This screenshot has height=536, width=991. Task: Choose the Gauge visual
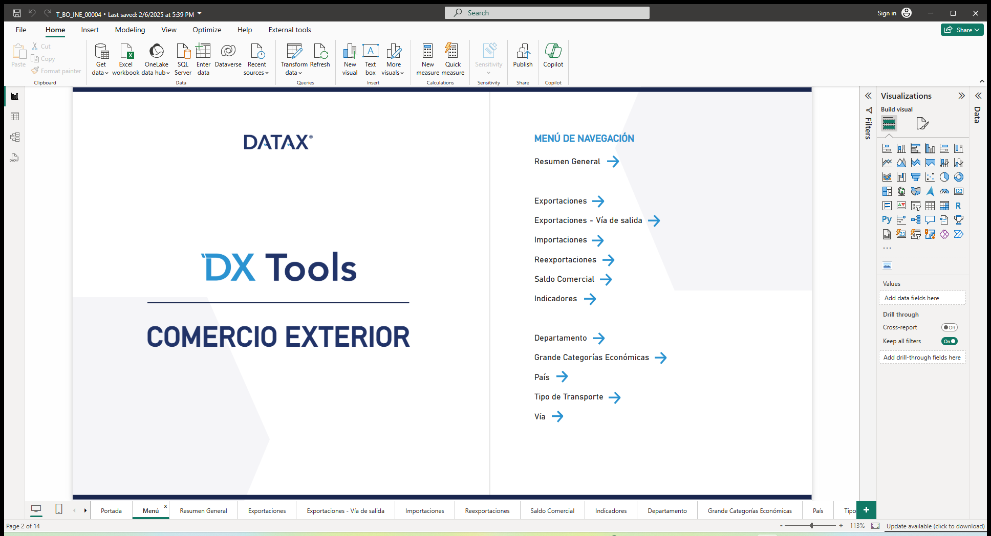(944, 191)
